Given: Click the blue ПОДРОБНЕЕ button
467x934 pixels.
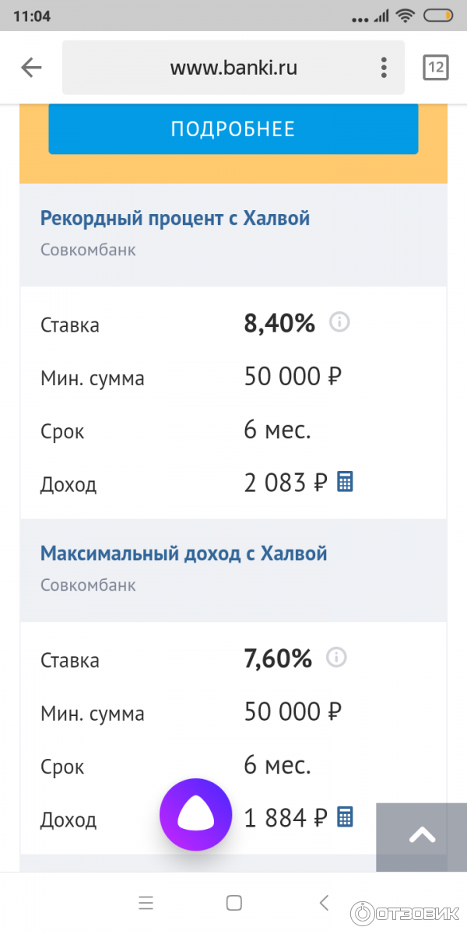Looking at the screenshot, I should tap(233, 128).
